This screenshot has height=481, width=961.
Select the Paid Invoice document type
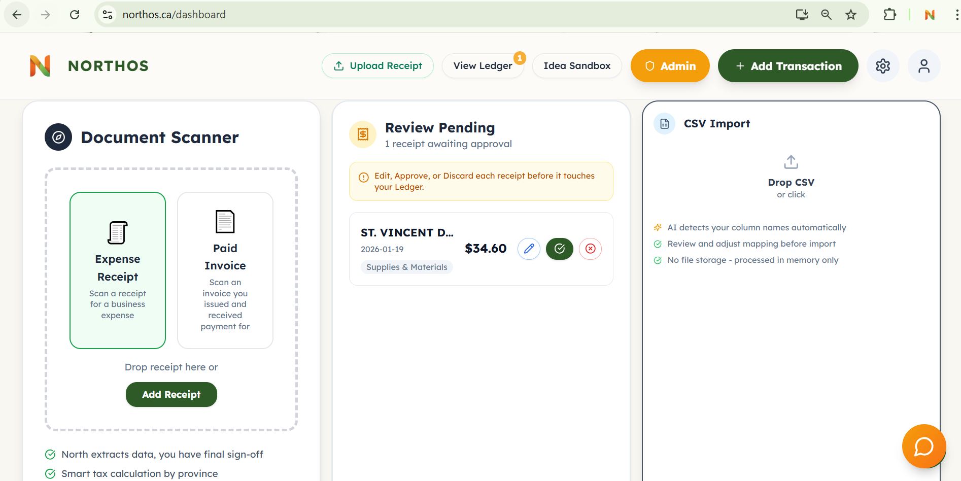[x=225, y=270]
